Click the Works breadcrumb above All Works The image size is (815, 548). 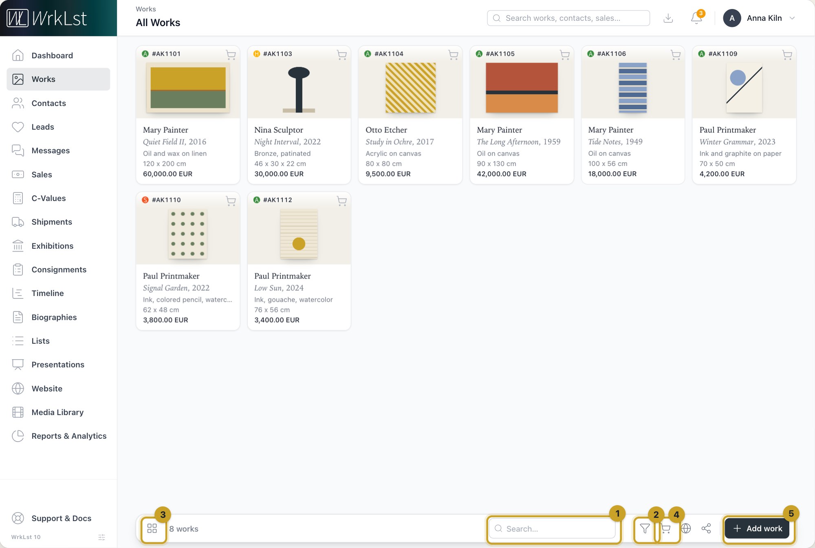tap(146, 9)
